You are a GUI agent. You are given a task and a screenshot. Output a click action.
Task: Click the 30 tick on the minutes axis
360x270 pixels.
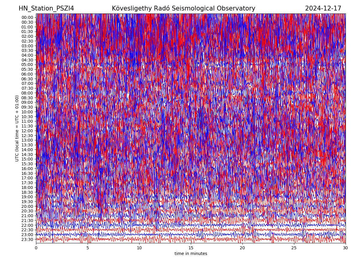(x=345, y=248)
